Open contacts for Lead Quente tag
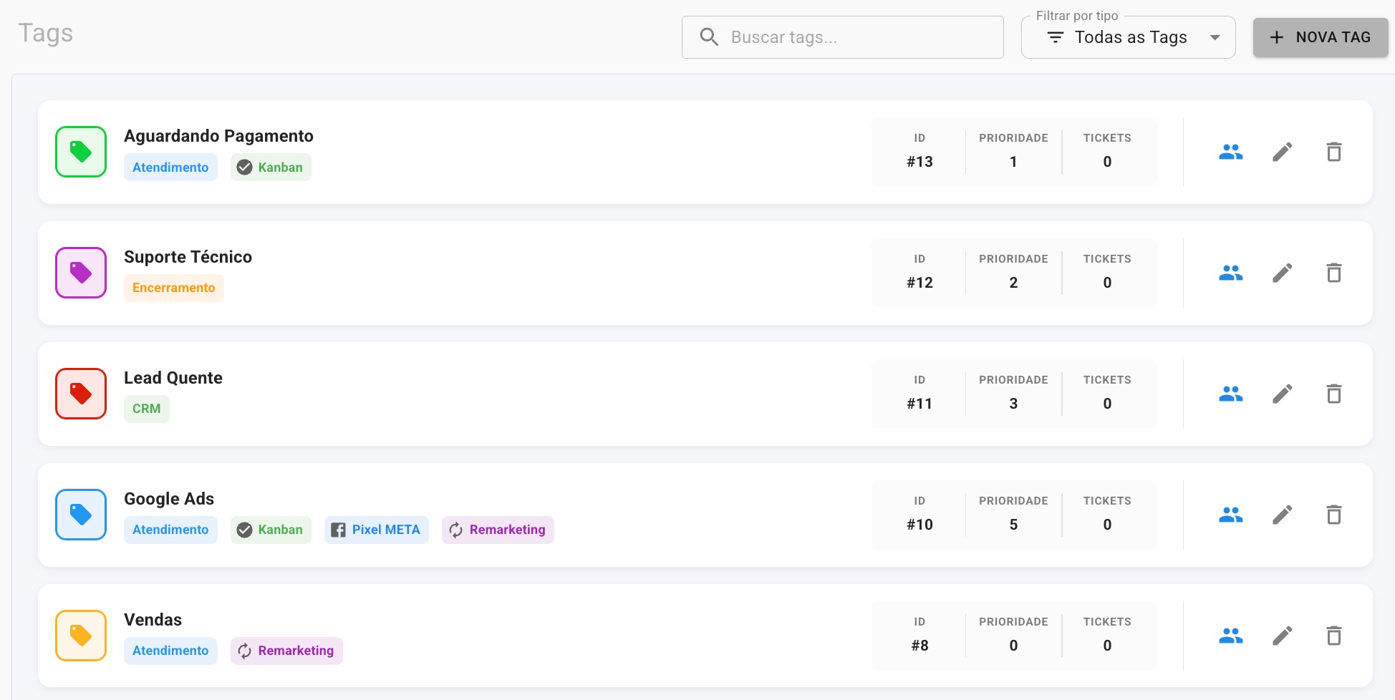This screenshot has width=1395, height=700. 1230,394
